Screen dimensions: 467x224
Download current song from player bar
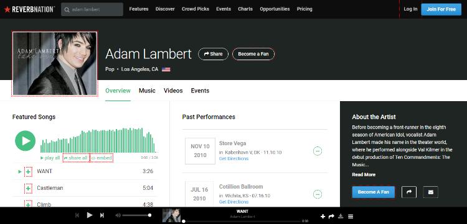(x=341, y=217)
